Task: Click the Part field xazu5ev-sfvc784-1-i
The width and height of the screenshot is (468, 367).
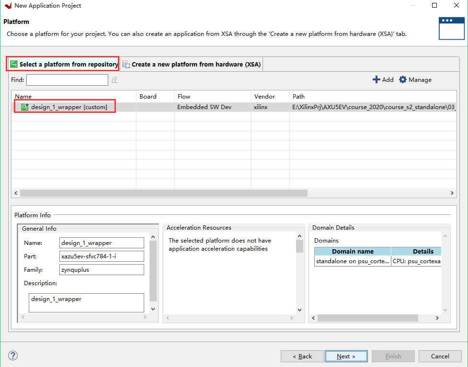Action: pos(102,256)
